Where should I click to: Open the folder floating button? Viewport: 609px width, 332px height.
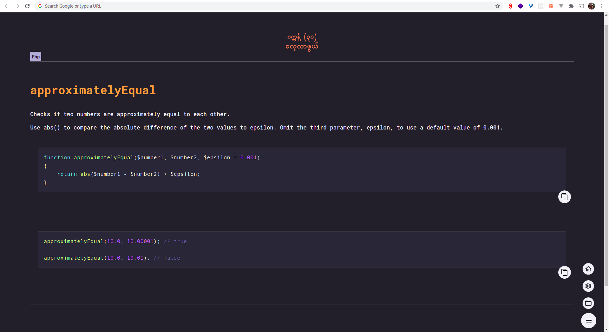tap(588, 303)
